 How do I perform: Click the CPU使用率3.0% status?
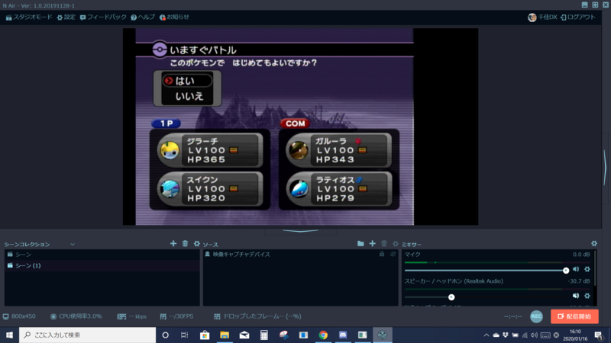click(x=76, y=316)
